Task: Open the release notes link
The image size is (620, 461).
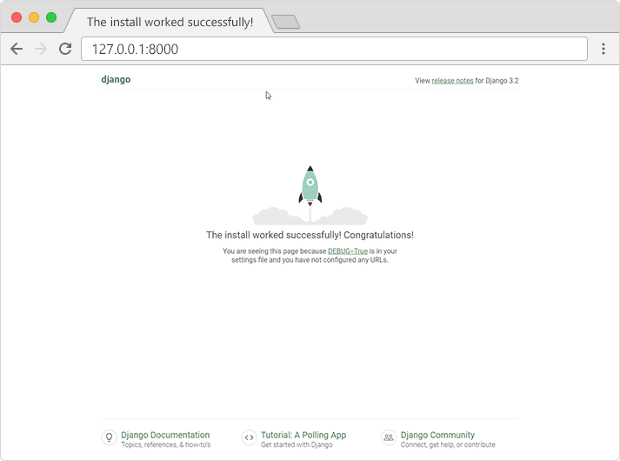Action: (x=452, y=80)
